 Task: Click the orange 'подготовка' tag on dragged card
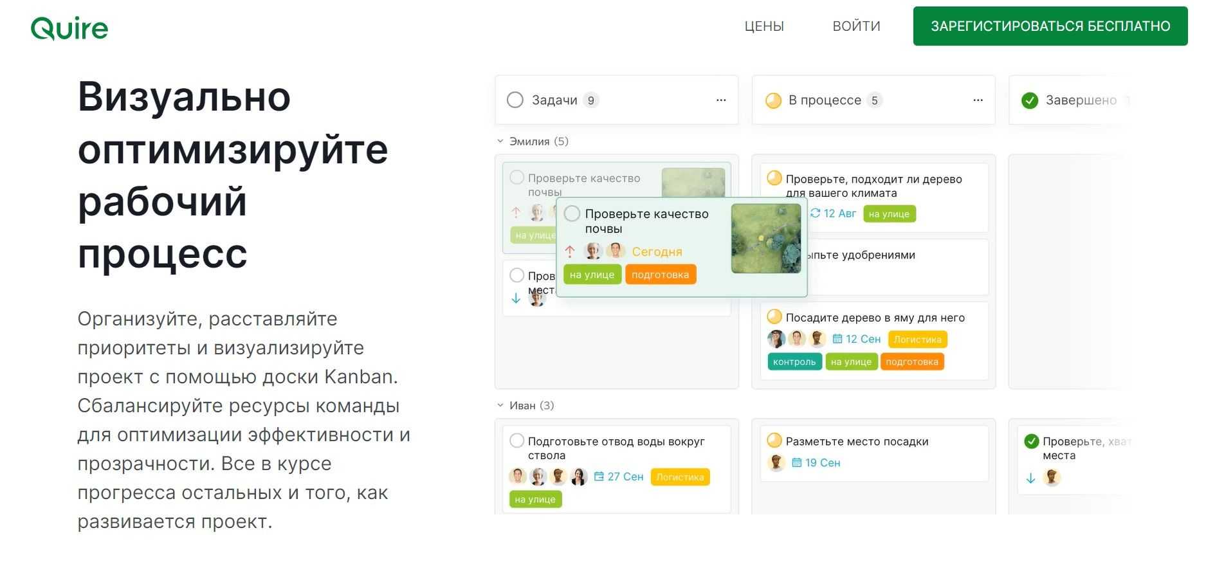(660, 275)
